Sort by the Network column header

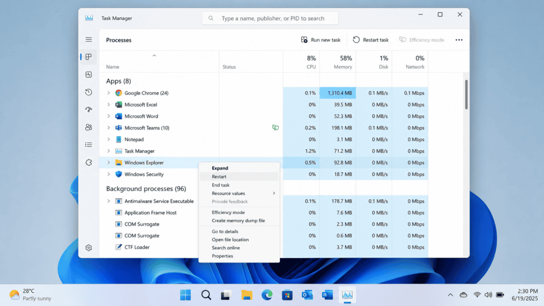click(410, 62)
